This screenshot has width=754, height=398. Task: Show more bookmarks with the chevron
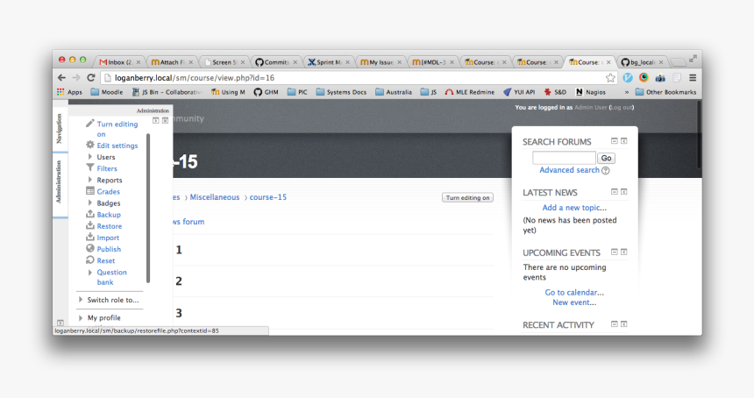coord(627,92)
